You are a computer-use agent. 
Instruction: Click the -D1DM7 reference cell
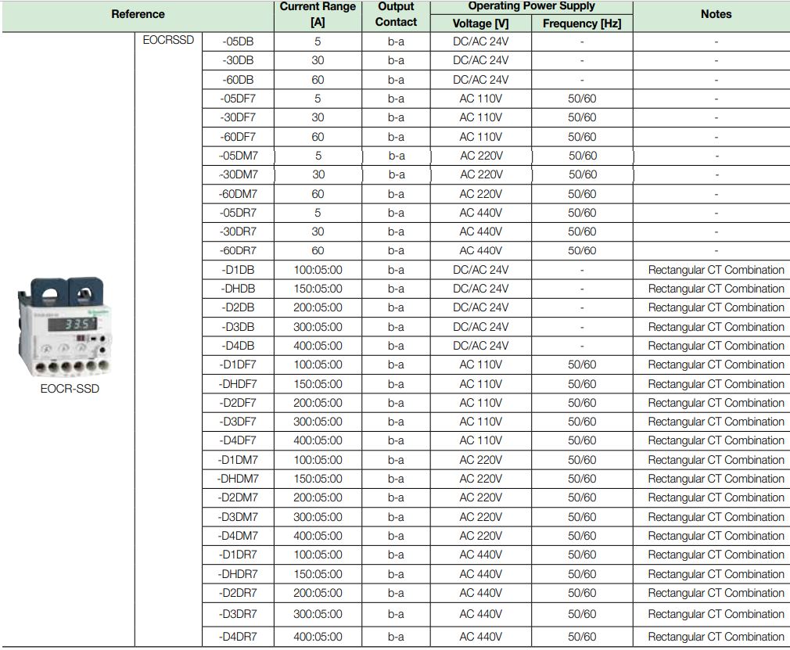(238, 460)
